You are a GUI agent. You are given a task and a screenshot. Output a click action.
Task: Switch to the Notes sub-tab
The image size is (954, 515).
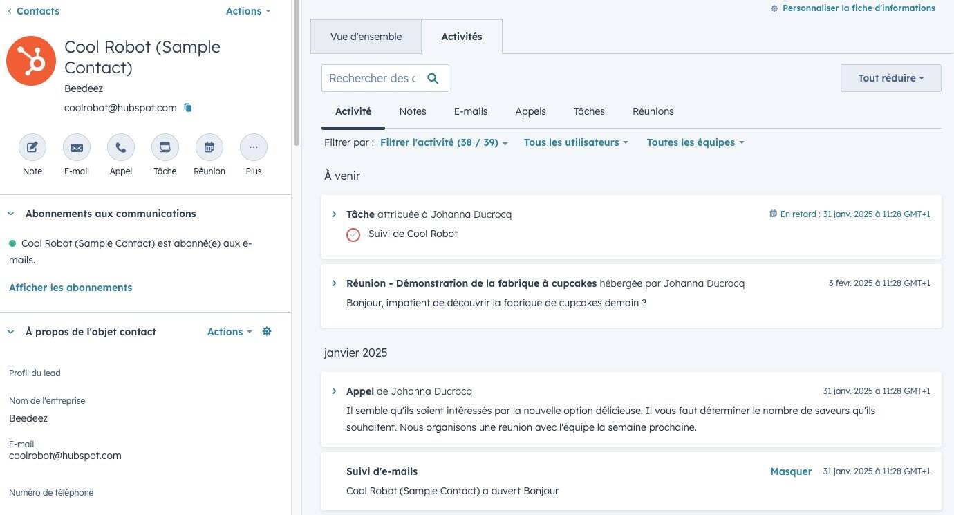[x=413, y=111]
